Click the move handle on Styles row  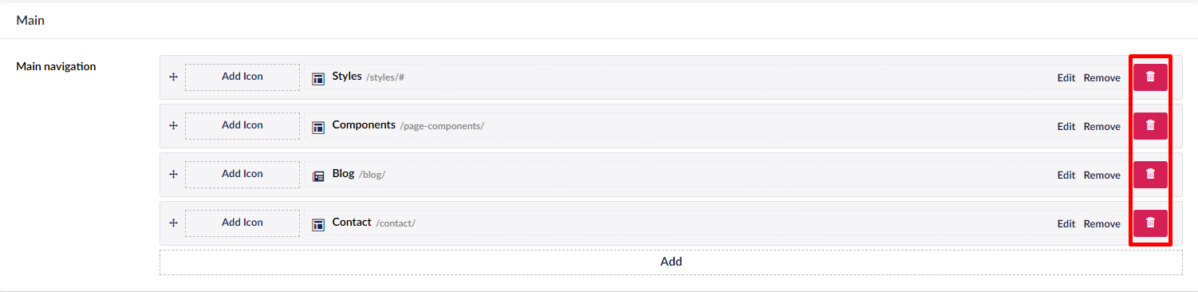point(173,77)
